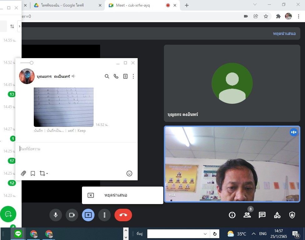
Task: Mute the Meet microphone
Action: 56,215
